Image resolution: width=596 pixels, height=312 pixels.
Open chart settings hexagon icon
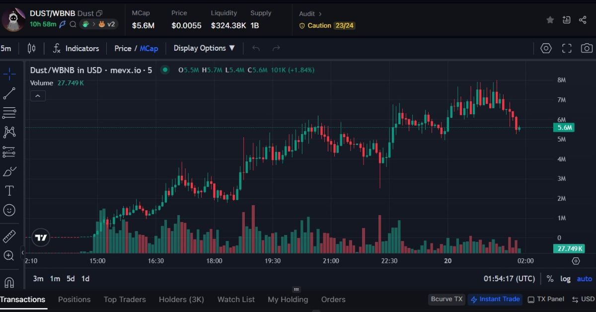[x=546, y=48]
